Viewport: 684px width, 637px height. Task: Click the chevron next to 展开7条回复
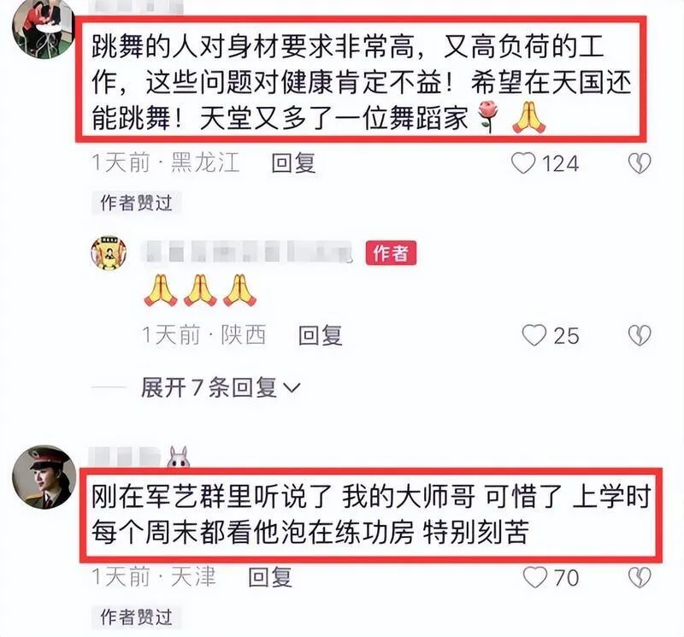point(292,387)
